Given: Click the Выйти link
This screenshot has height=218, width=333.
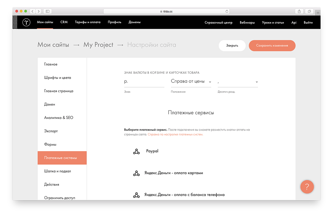Looking at the screenshot, I should tap(308, 21).
